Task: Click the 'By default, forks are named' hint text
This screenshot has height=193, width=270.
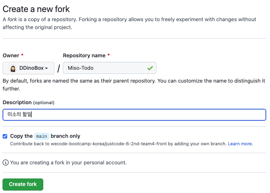Action: point(134,85)
